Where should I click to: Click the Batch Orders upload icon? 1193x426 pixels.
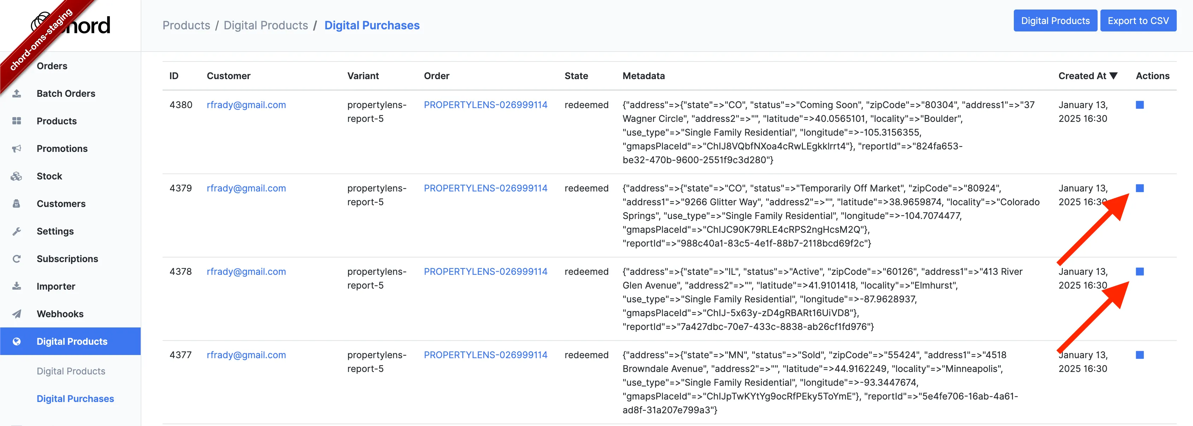click(17, 94)
